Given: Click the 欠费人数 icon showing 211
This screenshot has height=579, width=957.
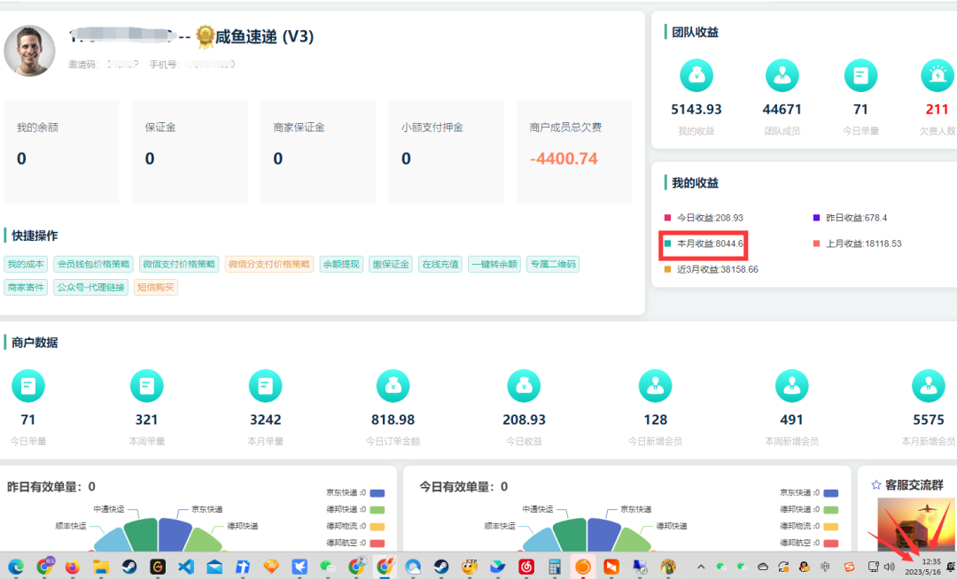Looking at the screenshot, I should coord(938,75).
